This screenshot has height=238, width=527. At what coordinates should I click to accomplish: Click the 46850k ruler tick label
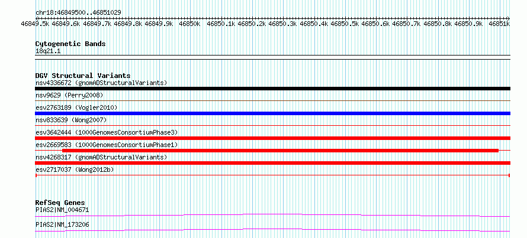pyautogui.click(x=189, y=24)
